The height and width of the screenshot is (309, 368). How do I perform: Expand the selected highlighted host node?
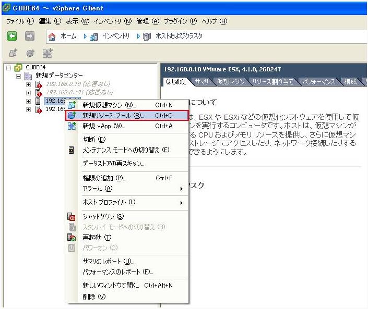pos(28,101)
